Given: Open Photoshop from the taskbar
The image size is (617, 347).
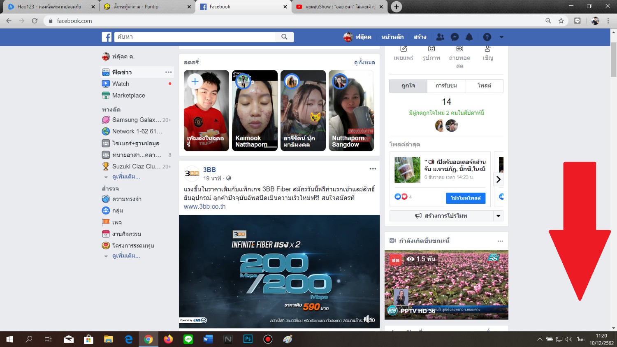Looking at the screenshot, I should click(x=248, y=339).
